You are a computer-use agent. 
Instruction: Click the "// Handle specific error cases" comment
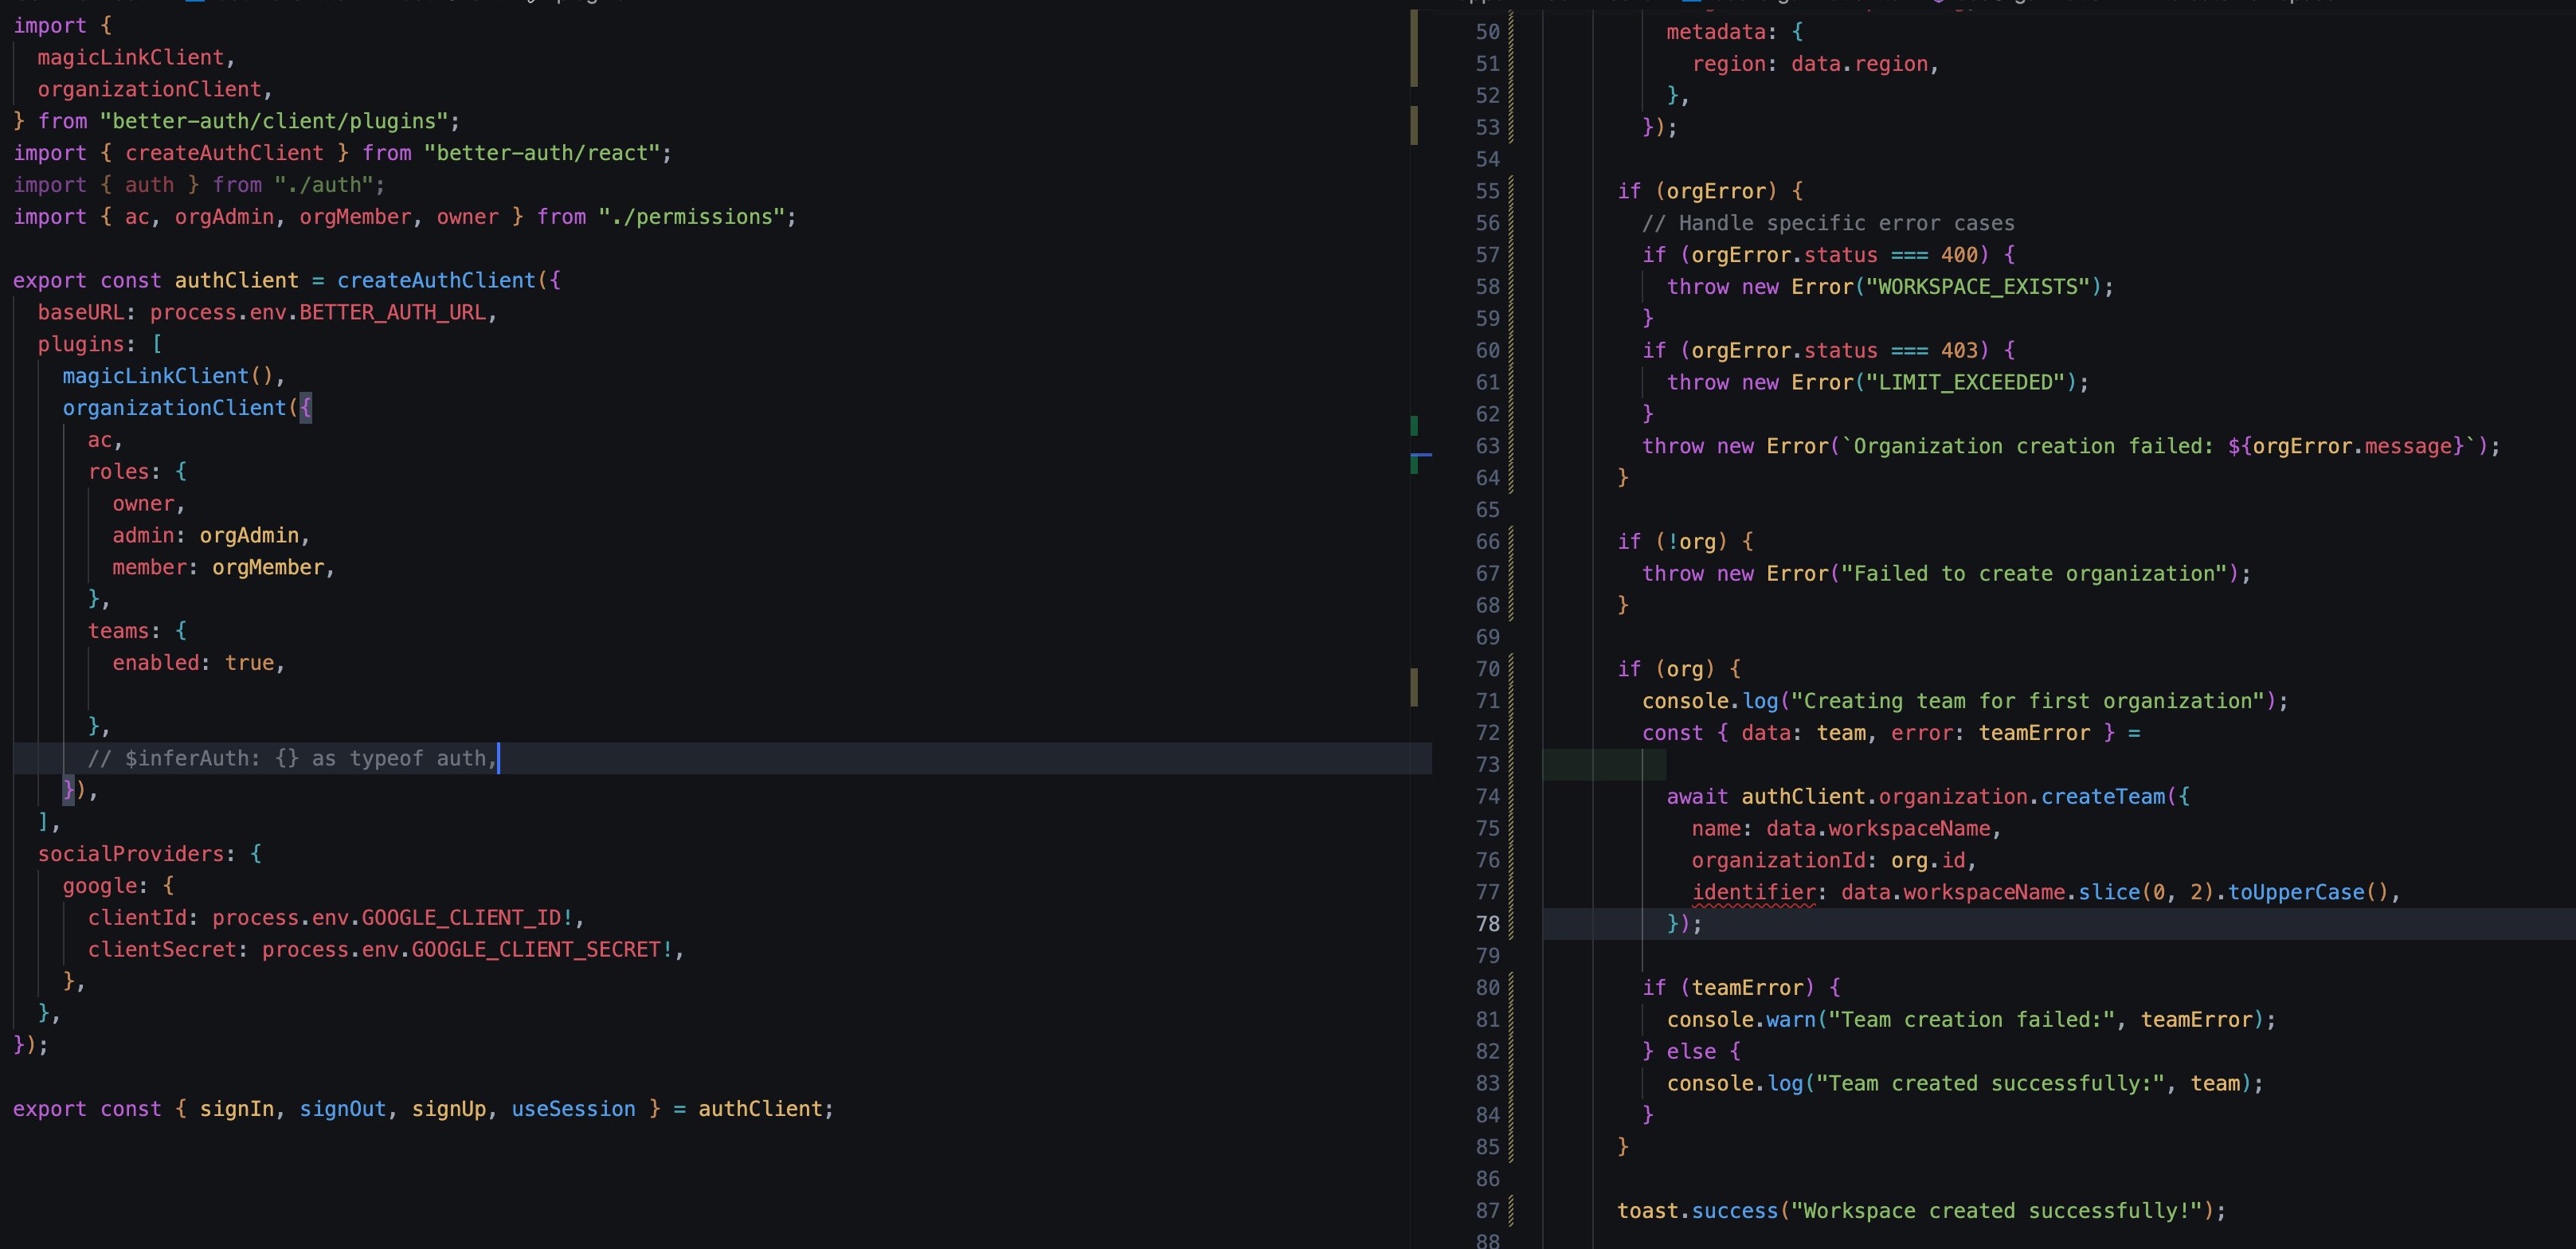[1829, 223]
